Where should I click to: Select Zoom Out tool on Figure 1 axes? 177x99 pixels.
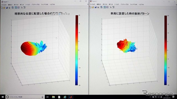click(66, 14)
